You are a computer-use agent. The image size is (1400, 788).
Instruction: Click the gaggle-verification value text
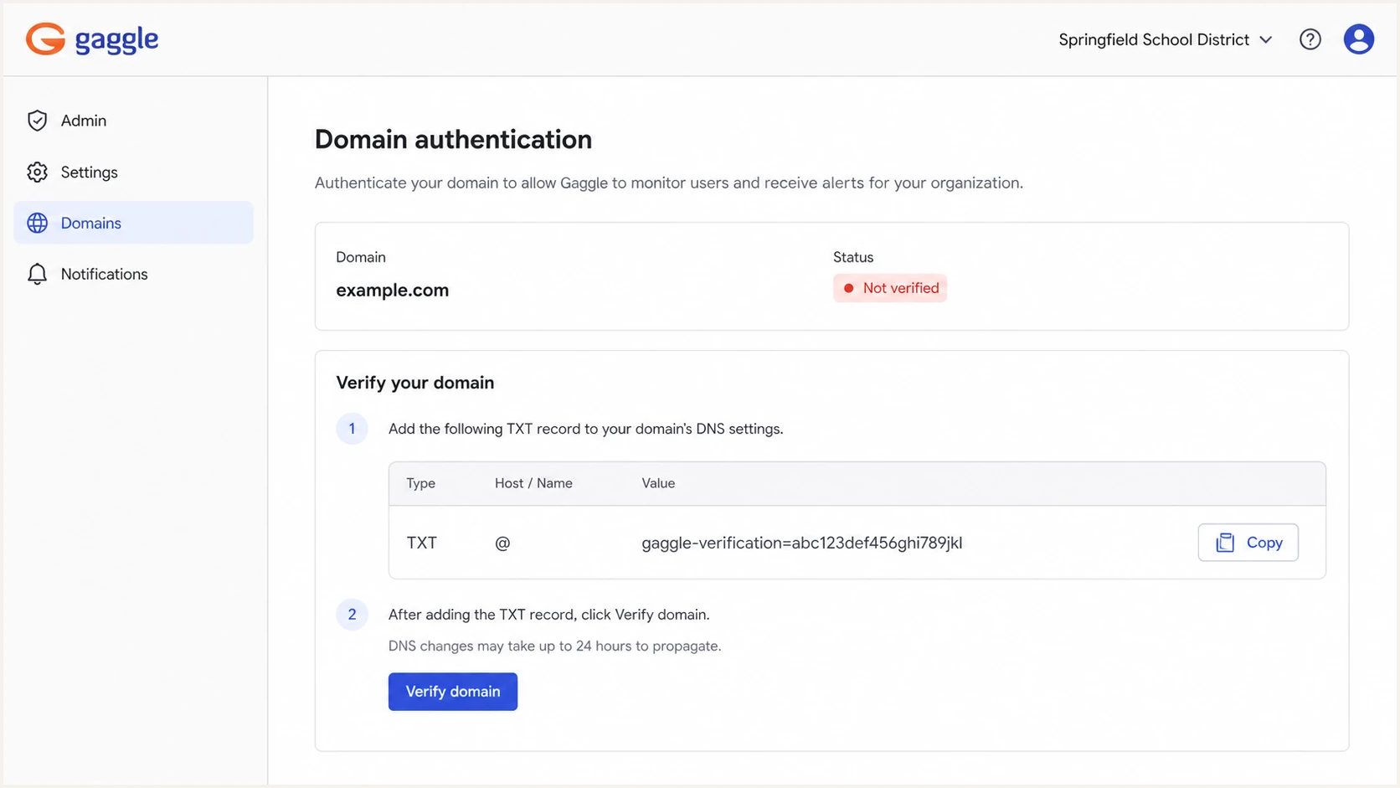tap(801, 543)
